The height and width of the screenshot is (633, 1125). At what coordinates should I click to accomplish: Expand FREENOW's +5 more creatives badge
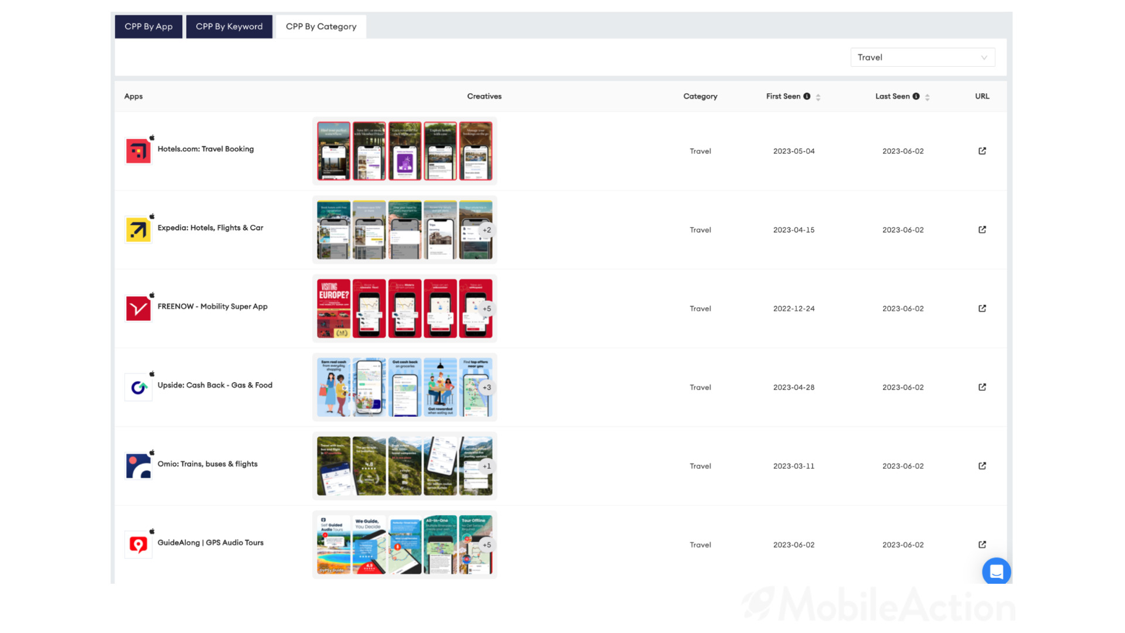point(486,309)
